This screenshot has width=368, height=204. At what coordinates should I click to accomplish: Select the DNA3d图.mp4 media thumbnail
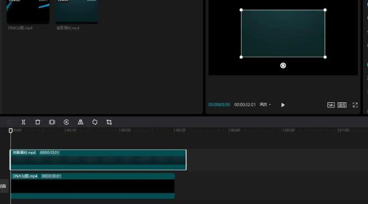coord(28,11)
